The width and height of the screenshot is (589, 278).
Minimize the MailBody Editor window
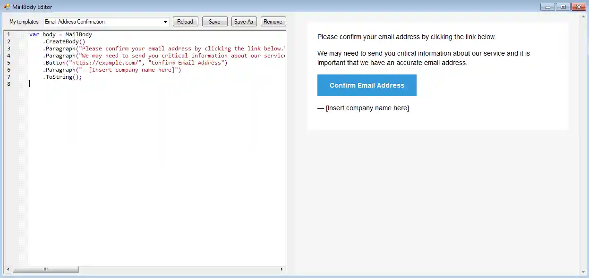coord(547,7)
